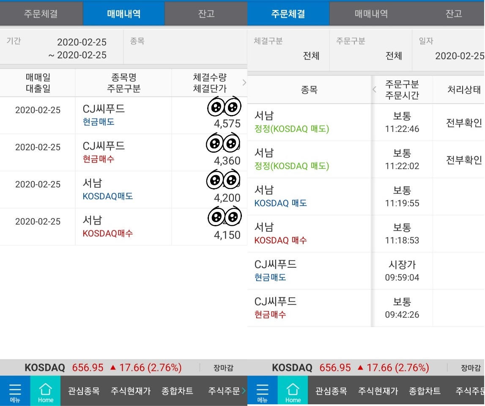Image resolution: width=485 pixels, height=406 pixels.
Task: Collapse columns with left chevron near 종목
Action: [375, 89]
